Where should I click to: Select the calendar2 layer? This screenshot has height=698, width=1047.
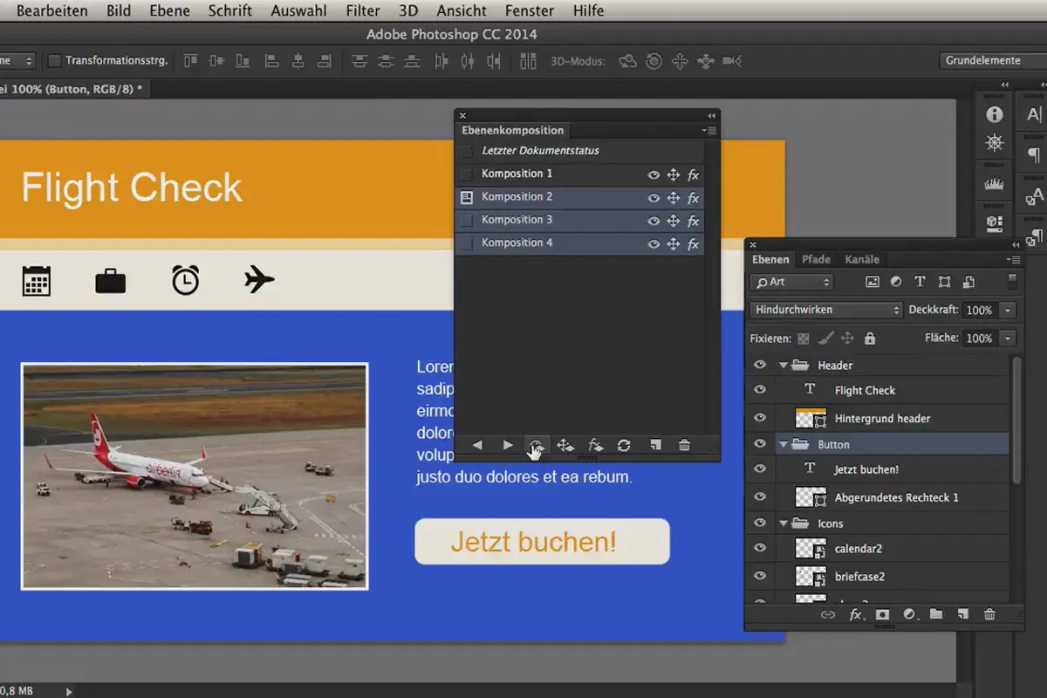pyautogui.click(x=879, y=549)
